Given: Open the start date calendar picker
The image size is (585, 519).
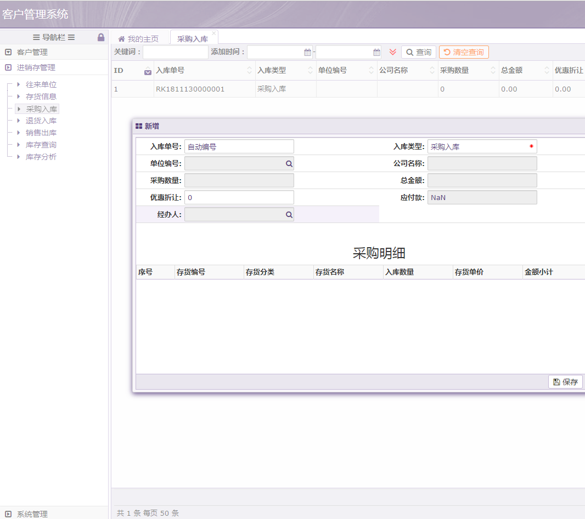Looking at the screenshot, I should [307, 53].
